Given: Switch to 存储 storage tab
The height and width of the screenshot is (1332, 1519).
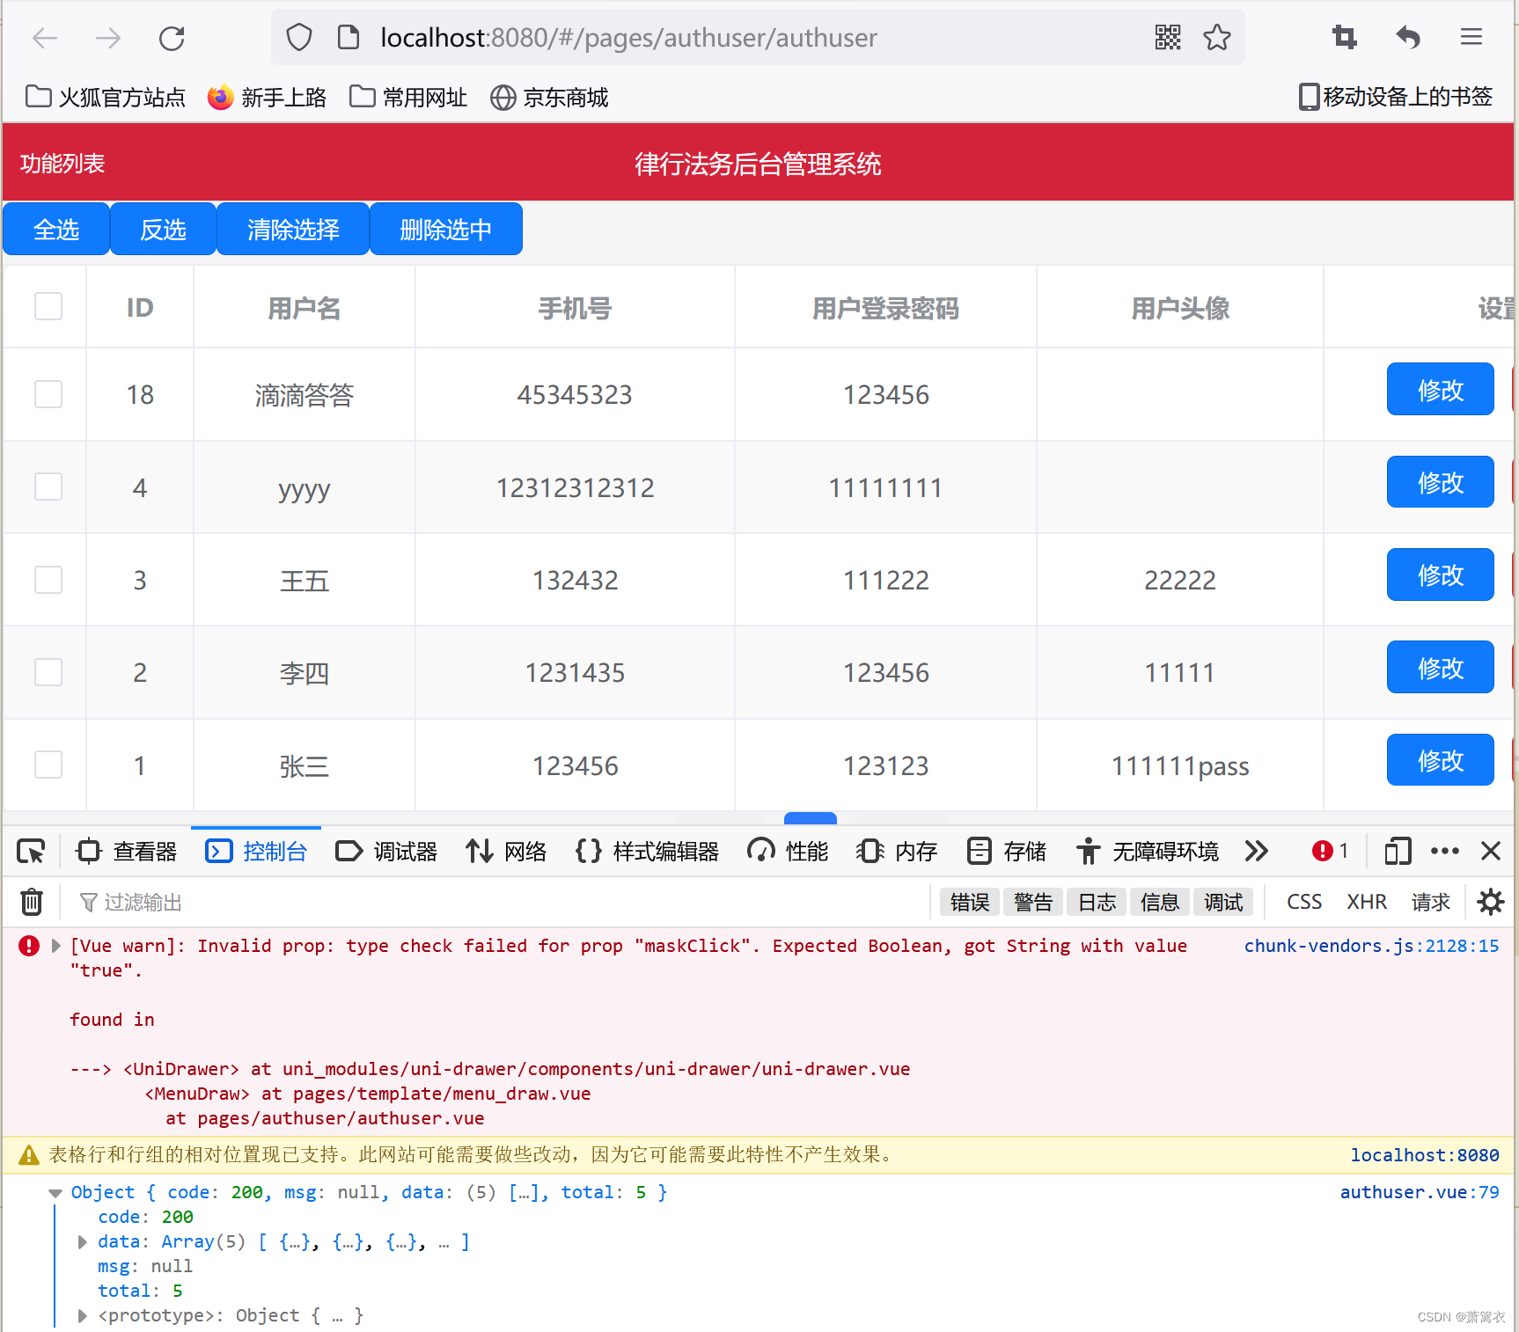Looking at the screenshot, I should click(x=1006, y=851).
